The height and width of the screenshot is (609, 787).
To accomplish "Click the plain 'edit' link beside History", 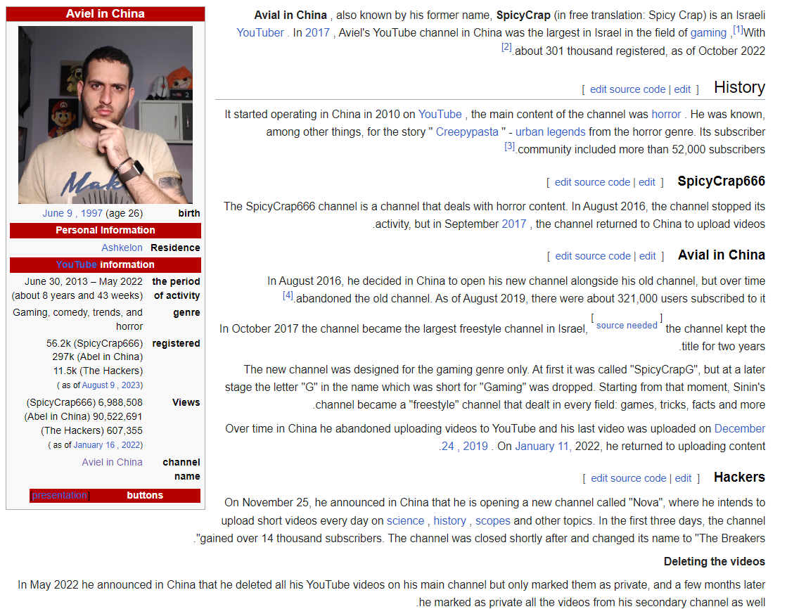I will pyautogui.click(x=682, y=89).
